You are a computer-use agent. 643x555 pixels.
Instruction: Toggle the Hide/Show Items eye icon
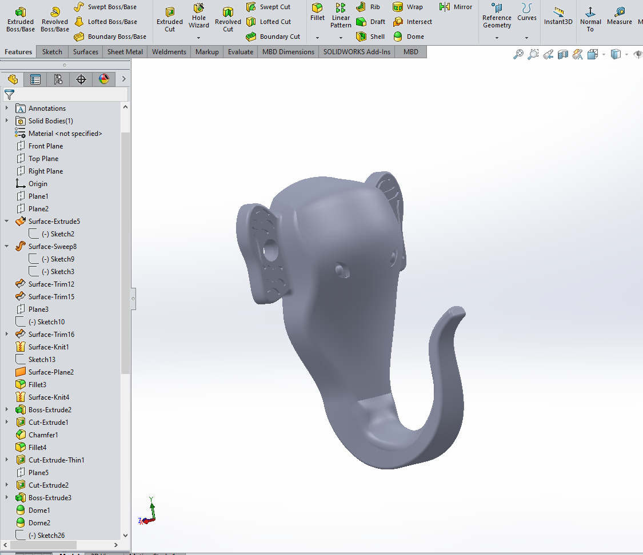(x=638, y=54)
